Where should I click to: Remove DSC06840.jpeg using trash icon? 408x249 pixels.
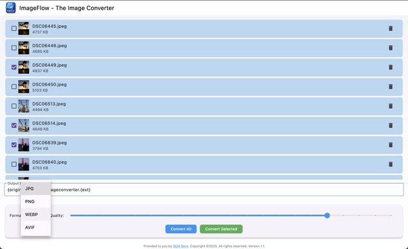[391, 164]
